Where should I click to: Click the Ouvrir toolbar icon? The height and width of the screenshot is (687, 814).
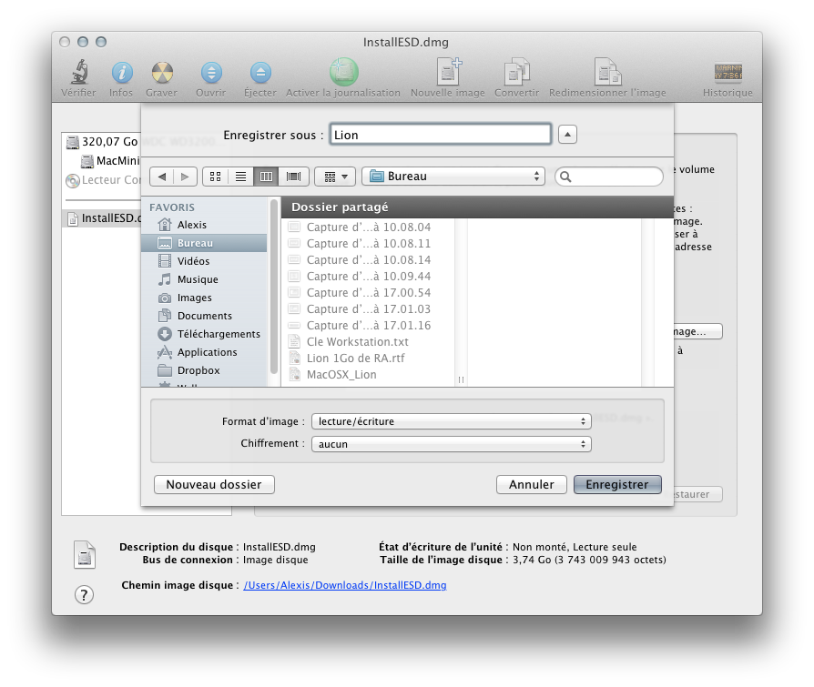point(211,73)
